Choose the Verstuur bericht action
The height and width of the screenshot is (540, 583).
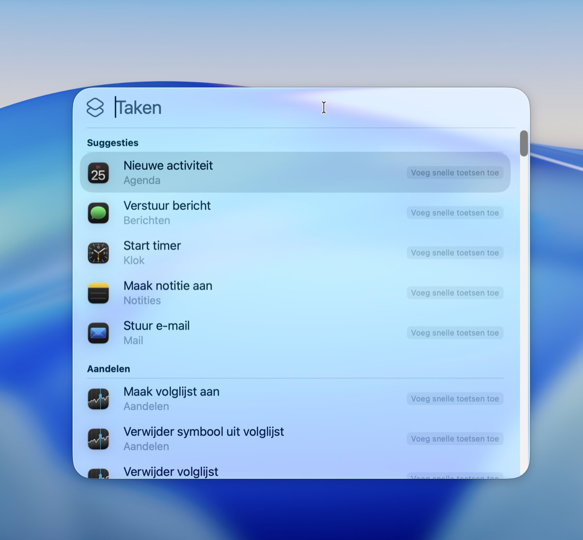[167, 206]
